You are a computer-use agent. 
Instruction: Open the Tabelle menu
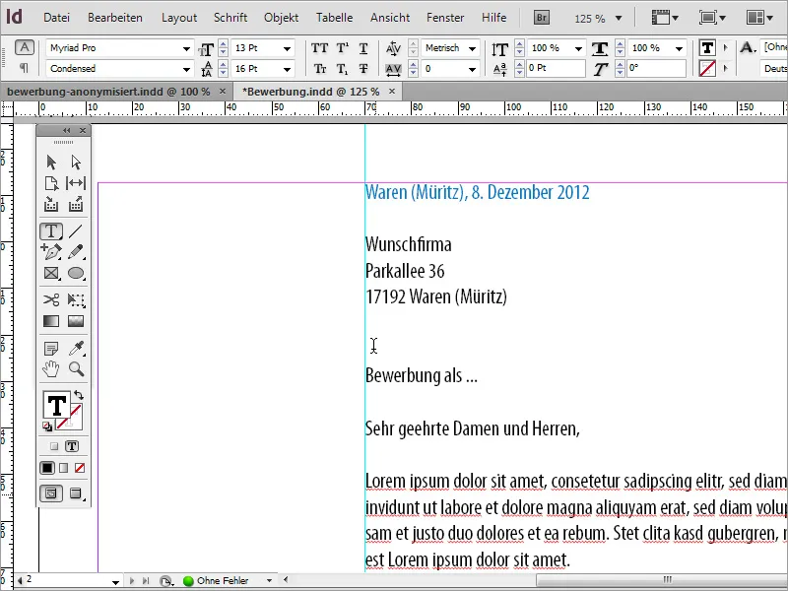pyautogui.click(x=334, y=18)
